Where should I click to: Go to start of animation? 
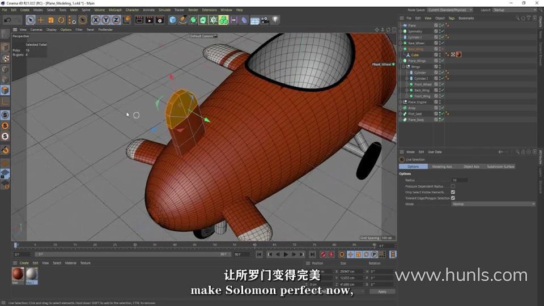click(259, 254)
